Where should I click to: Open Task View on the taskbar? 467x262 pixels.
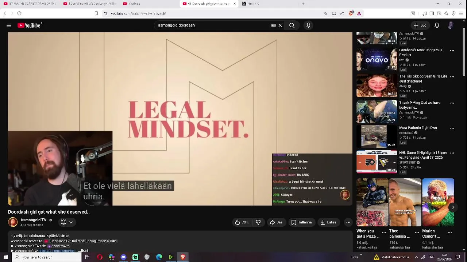[x=87, y=257]
